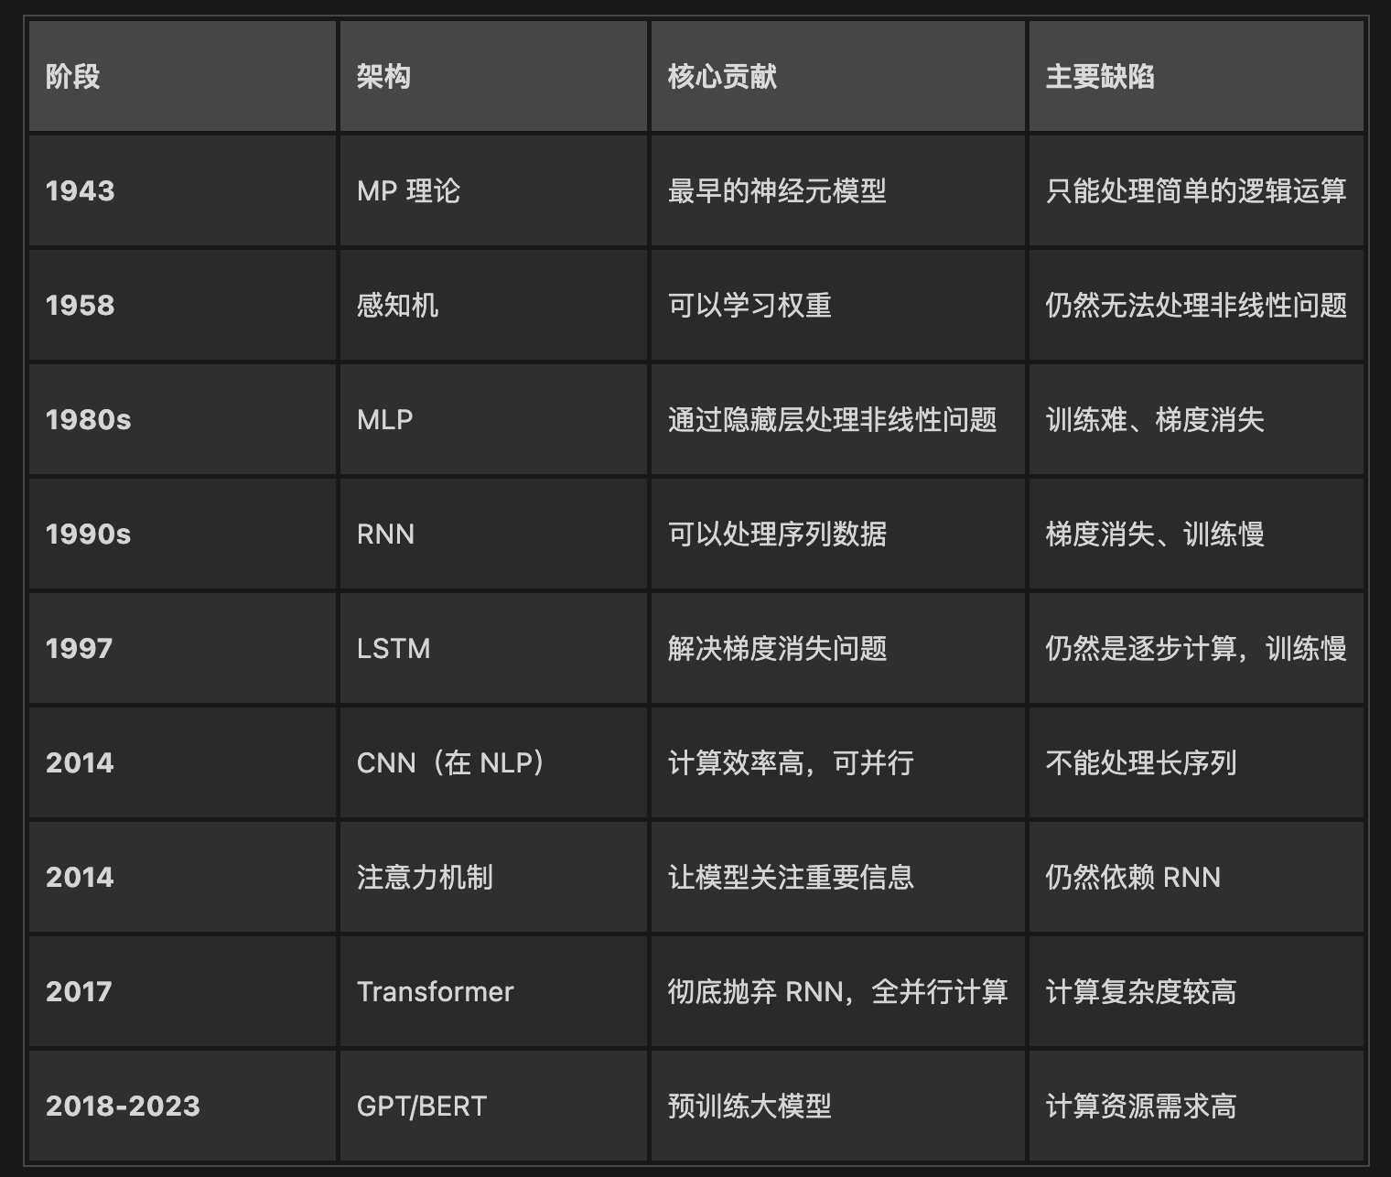Click the 最早的神经元模型 cell
The width and height of the screenshot is (1391, 1177).
(777, 191)
